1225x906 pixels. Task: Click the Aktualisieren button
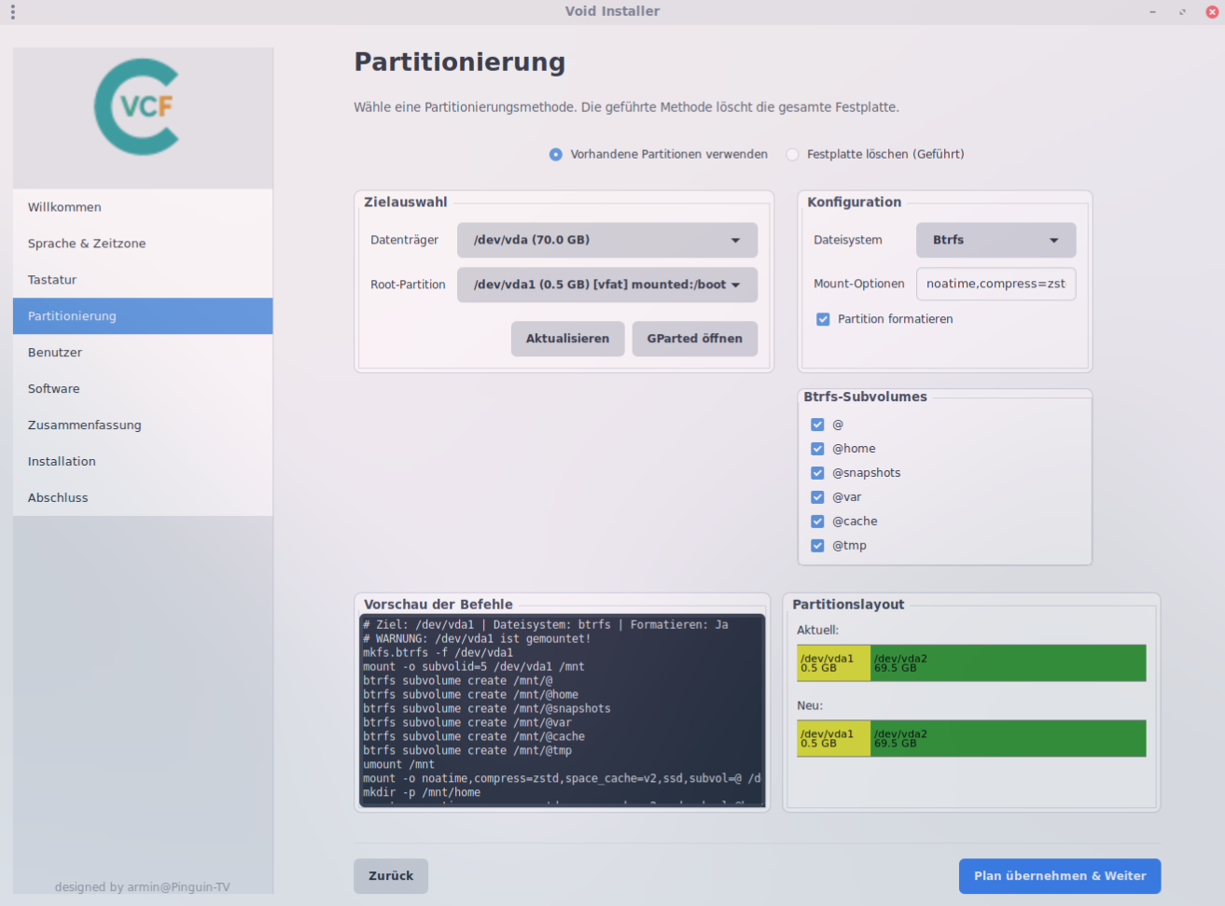point(567,339)
